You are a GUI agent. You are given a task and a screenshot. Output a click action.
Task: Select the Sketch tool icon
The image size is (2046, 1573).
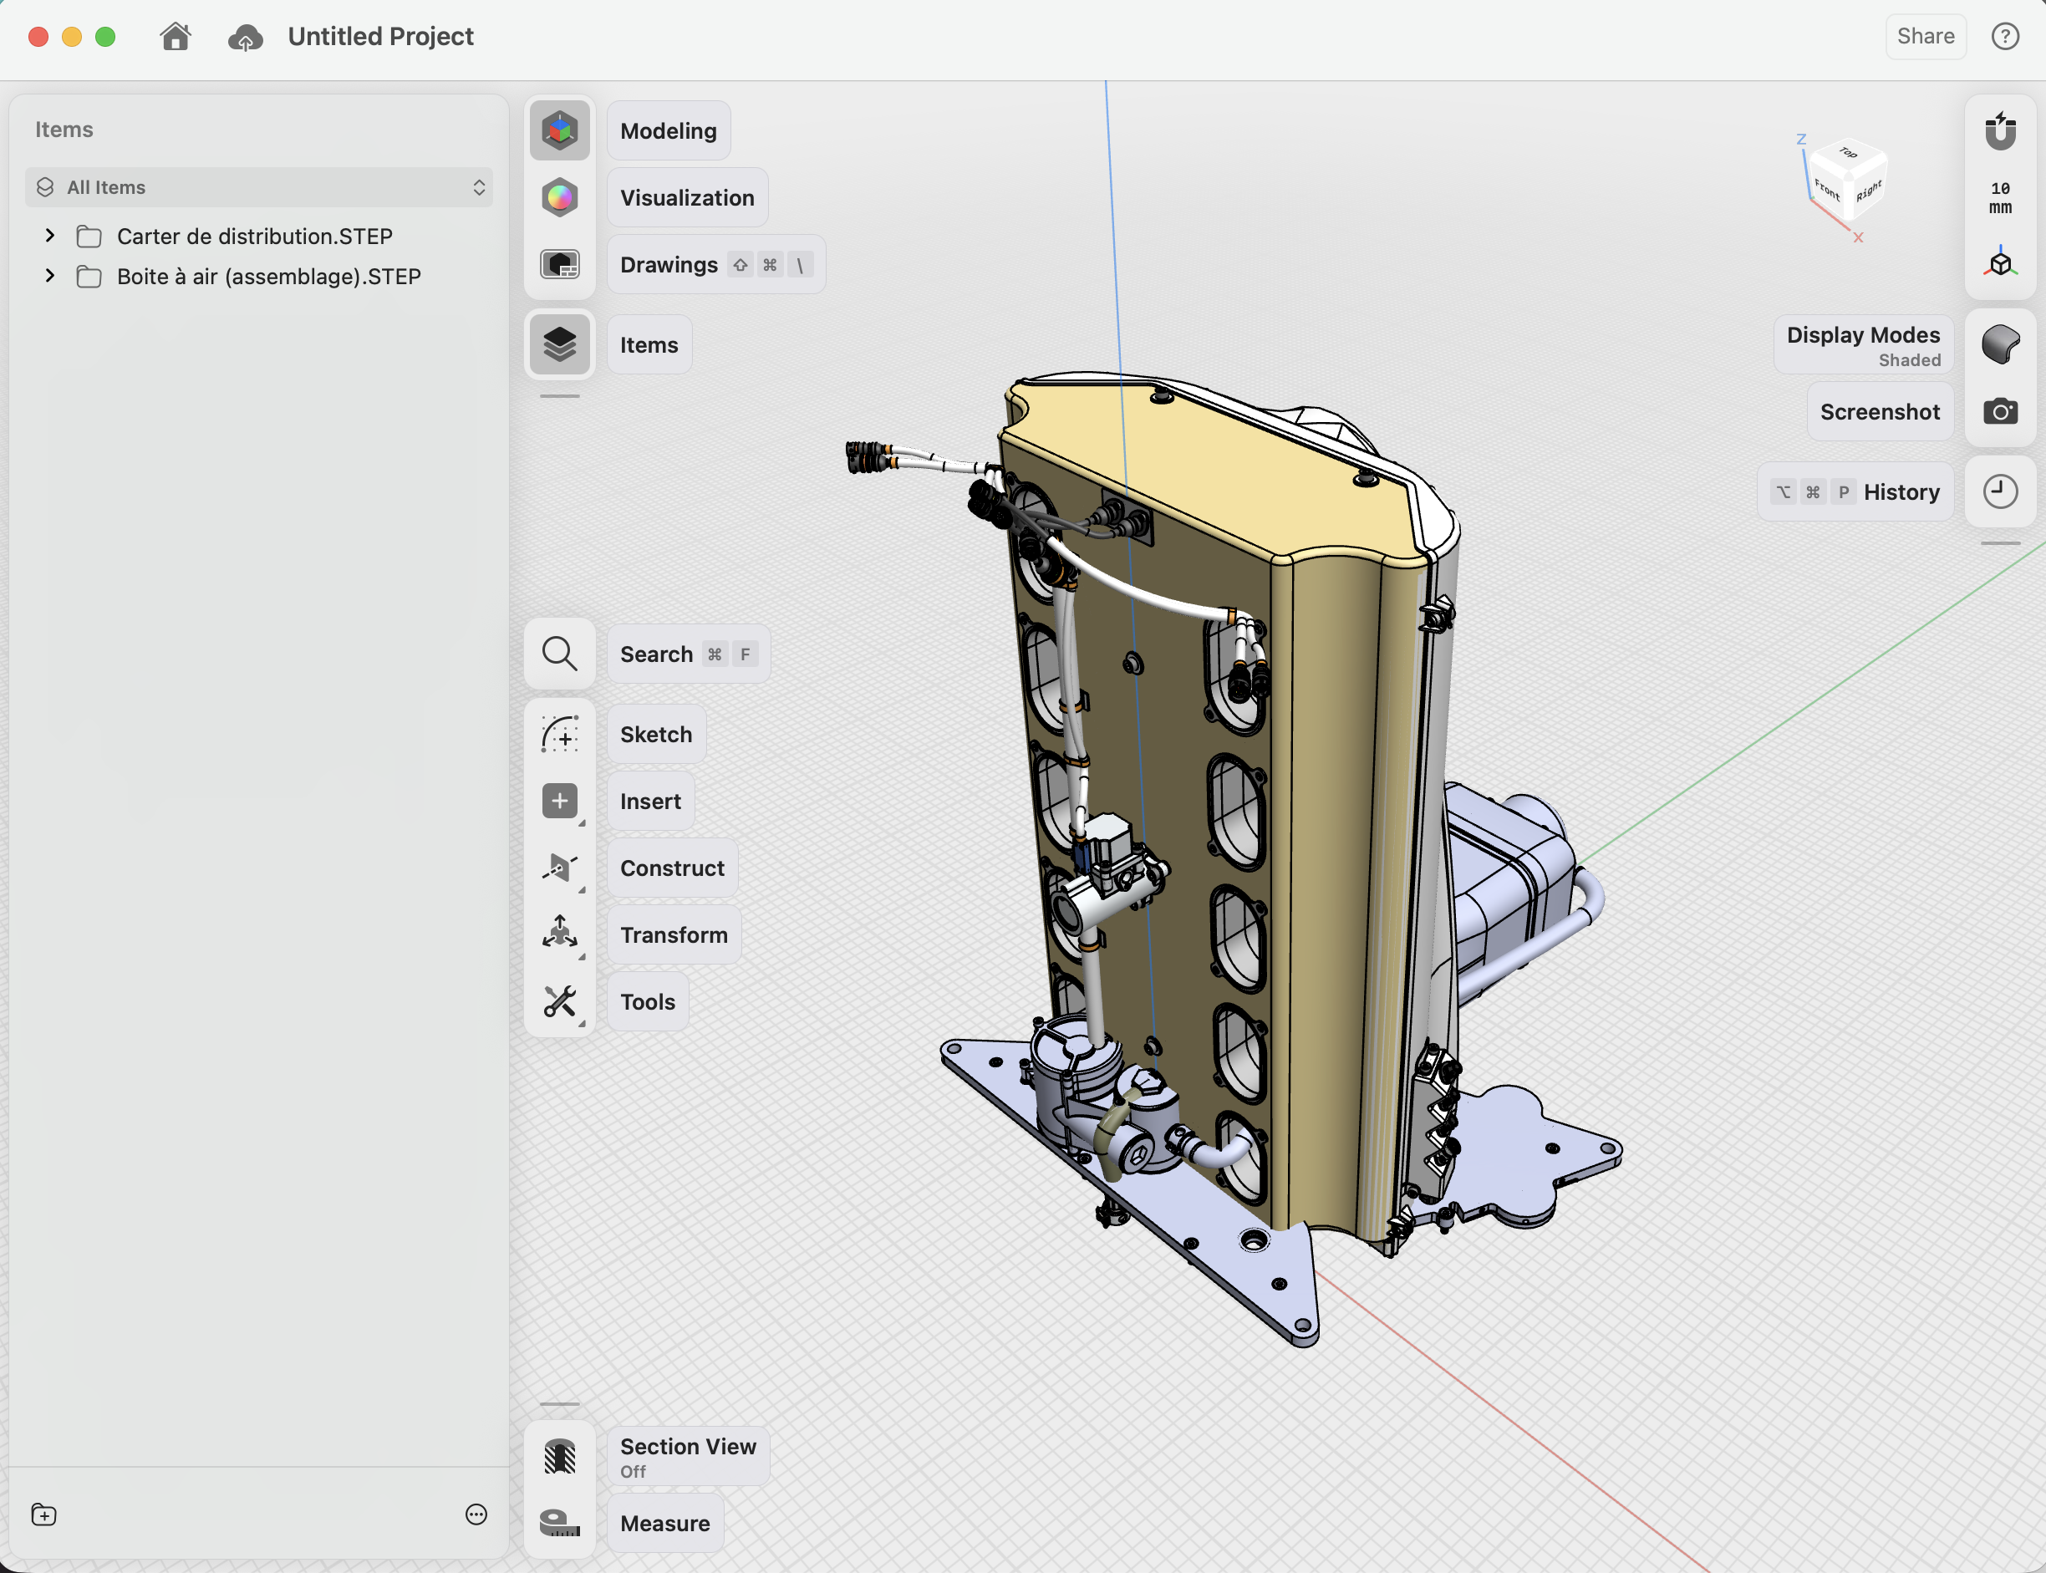pyautogui.click(x=559, y=734)
